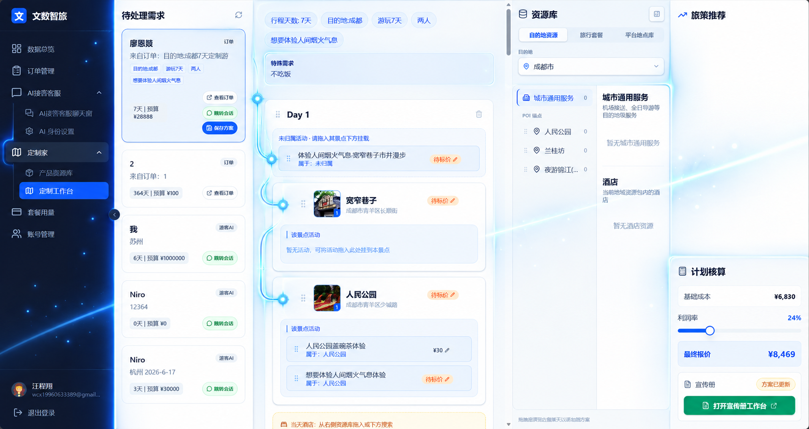Screen dimensions: 809x429
Task: Click the 宽窄巷子 thumbnail image
Action: (327, 204)
